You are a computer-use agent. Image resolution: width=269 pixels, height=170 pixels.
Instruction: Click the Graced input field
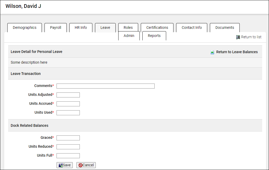[68, 138]
